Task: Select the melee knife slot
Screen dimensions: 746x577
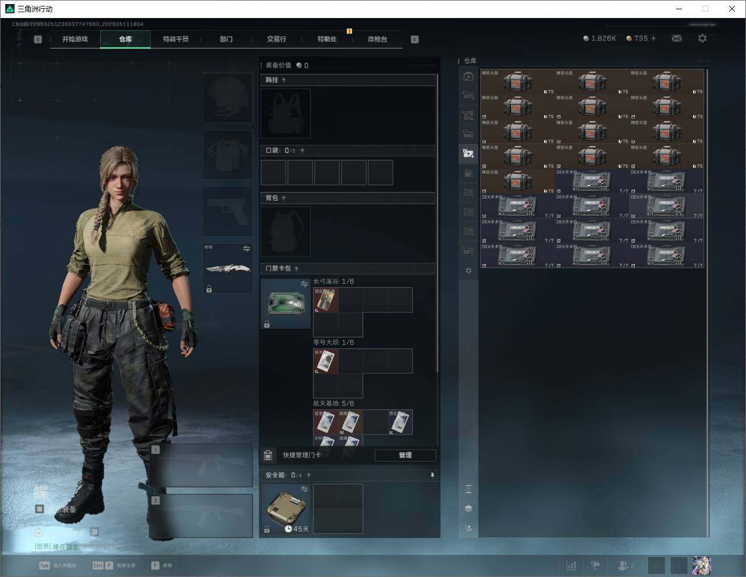Action: pos(228,268)
